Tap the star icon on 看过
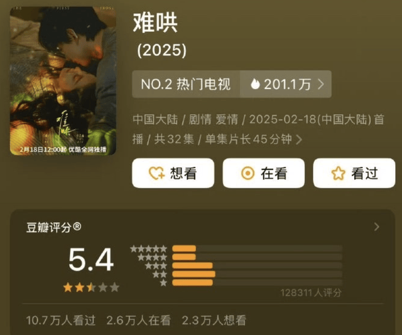402x335 pixels. (x=338, y=173)
